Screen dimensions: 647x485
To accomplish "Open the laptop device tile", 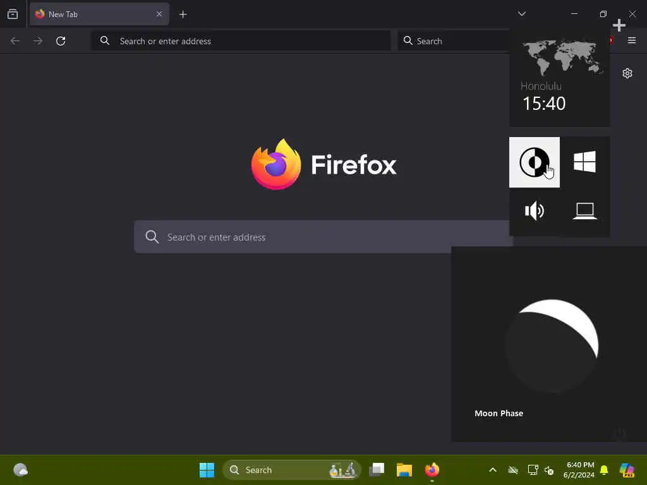I will point(584,211).
